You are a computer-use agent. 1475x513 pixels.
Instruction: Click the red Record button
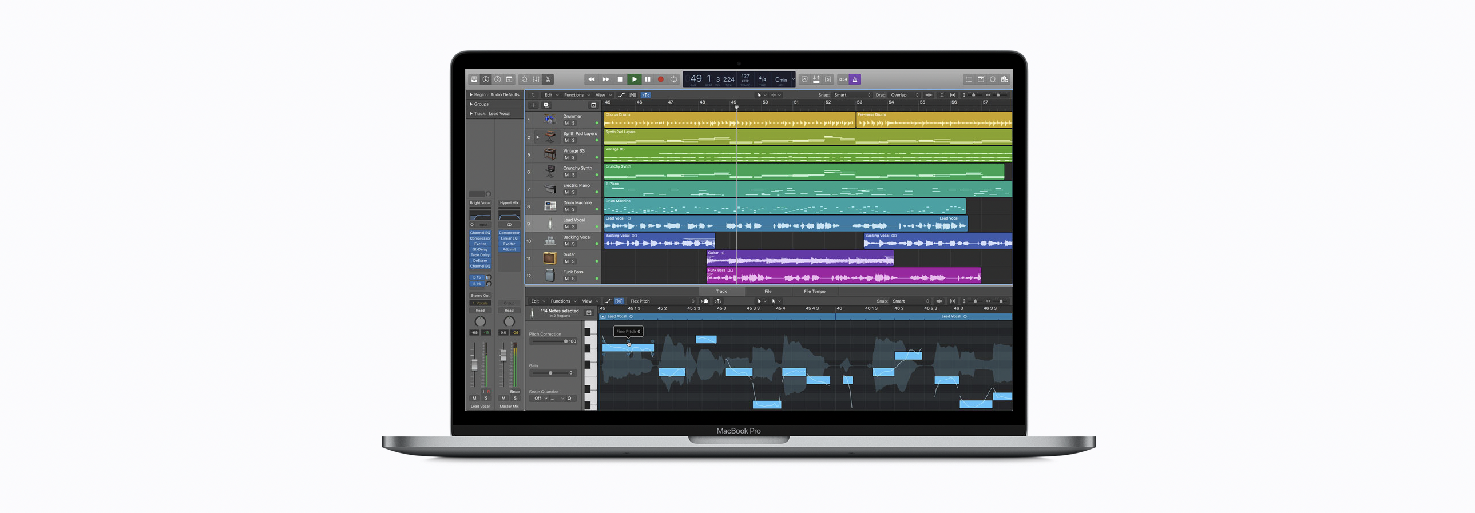[x=660, y=79]
